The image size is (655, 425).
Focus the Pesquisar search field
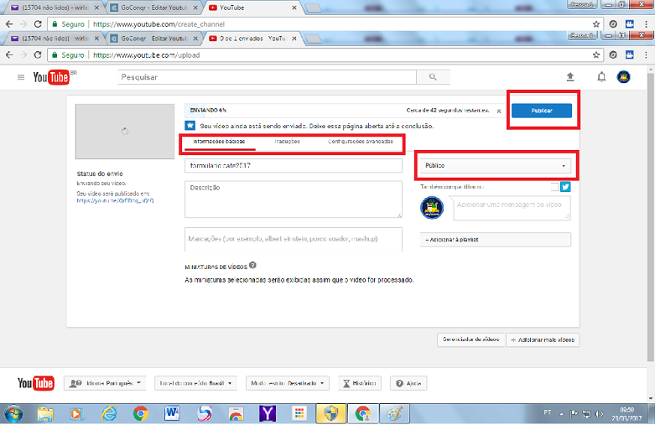267,77
